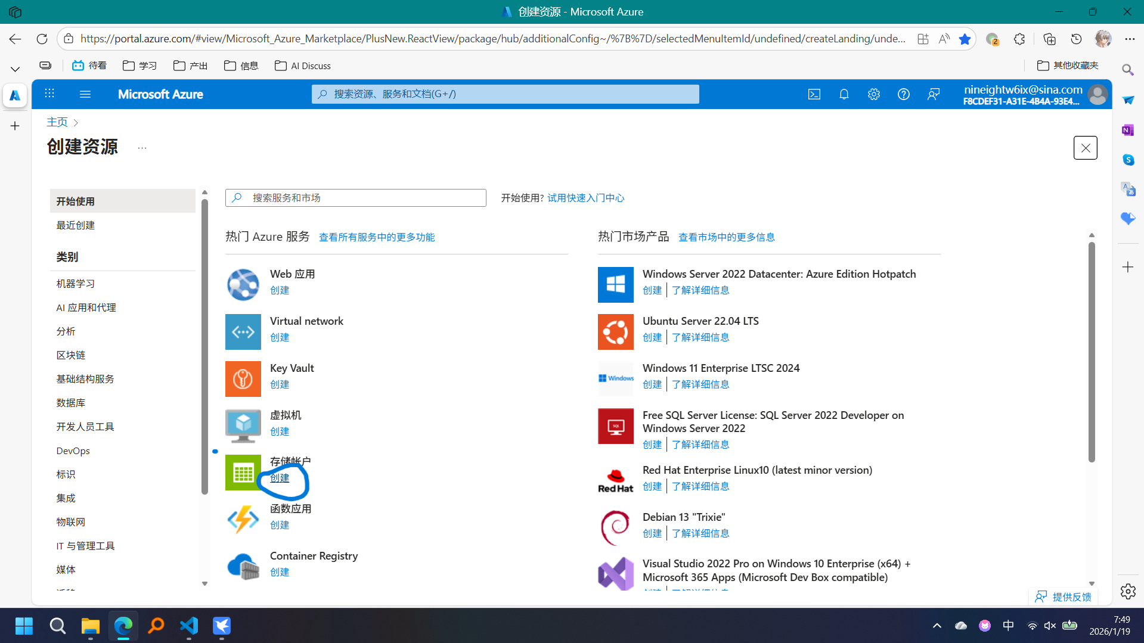Click 创建 under 存储帐户

point(280,478)
